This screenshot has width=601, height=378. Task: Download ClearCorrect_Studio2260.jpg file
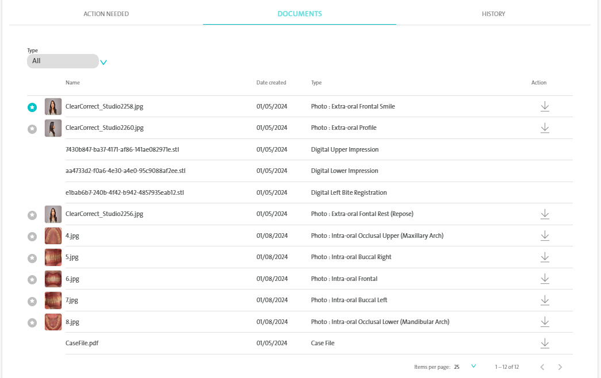point(545,128)
